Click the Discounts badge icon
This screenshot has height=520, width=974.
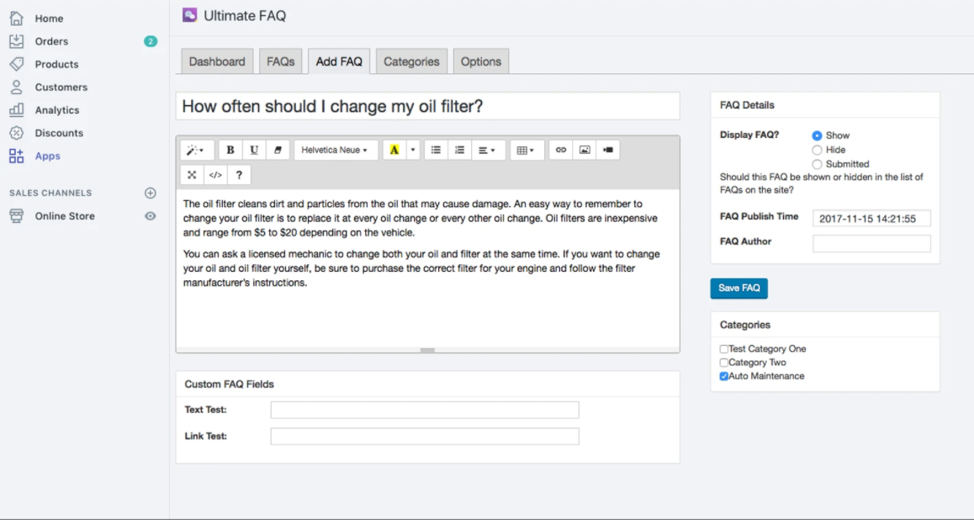point(16,133)
